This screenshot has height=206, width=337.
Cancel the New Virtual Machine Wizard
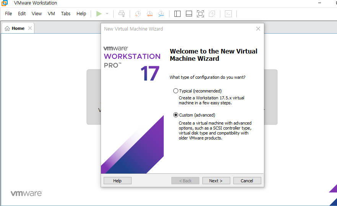[247, 181]
